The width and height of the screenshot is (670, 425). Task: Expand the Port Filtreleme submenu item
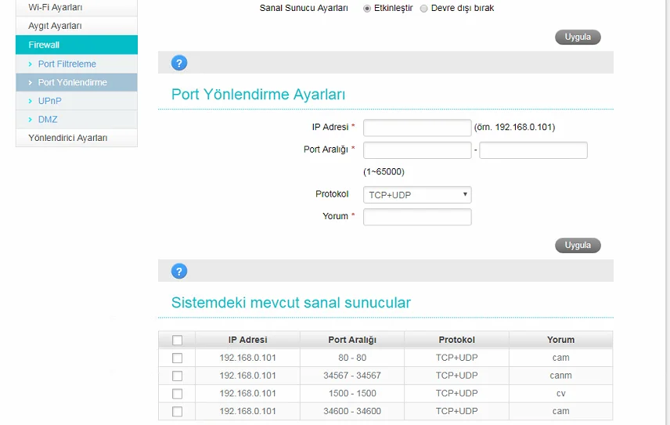tap(67, 64)
